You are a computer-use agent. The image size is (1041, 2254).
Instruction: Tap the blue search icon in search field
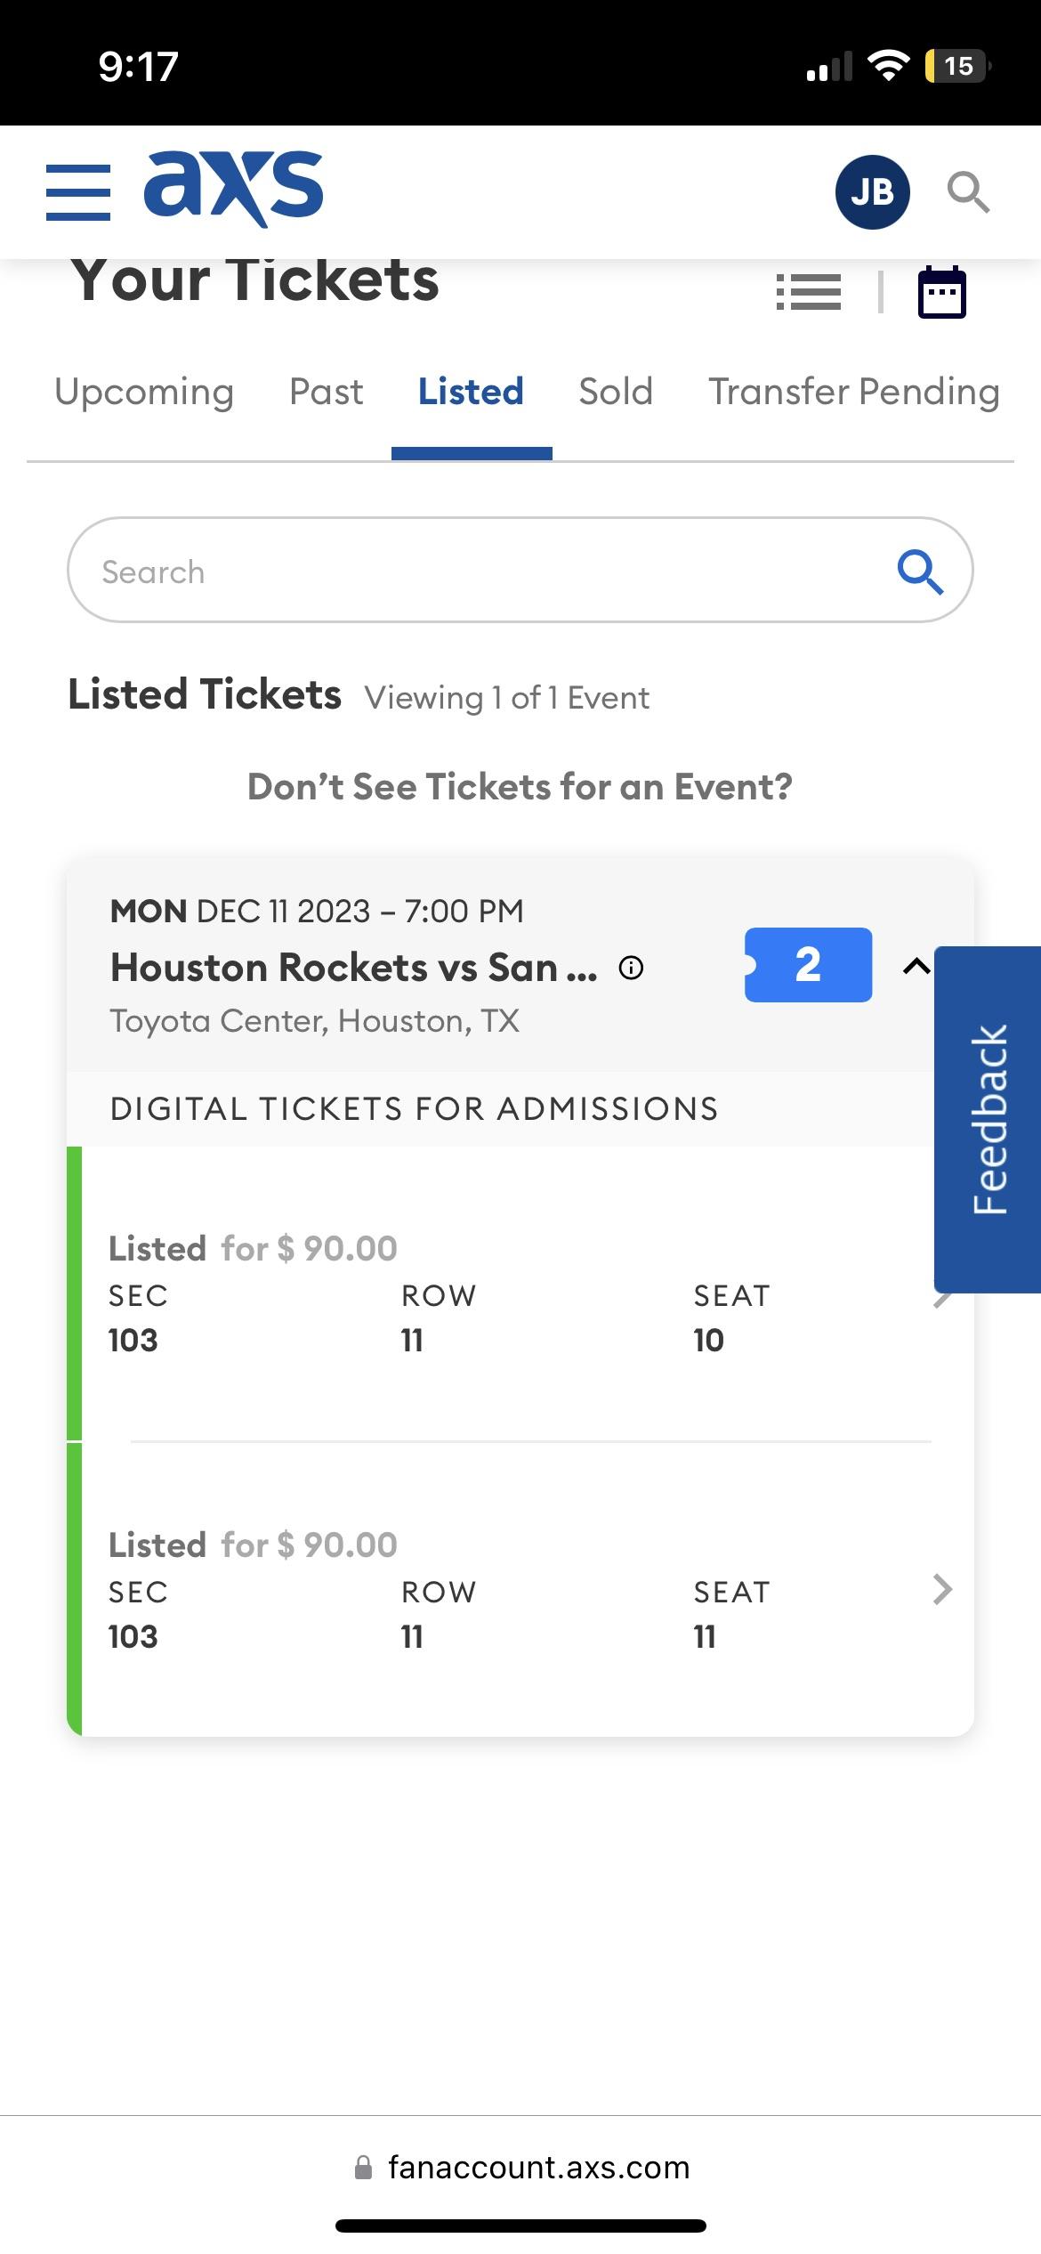920,571
